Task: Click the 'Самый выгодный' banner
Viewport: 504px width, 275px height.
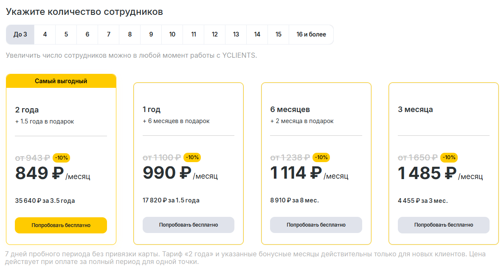Action: point(61,81)
